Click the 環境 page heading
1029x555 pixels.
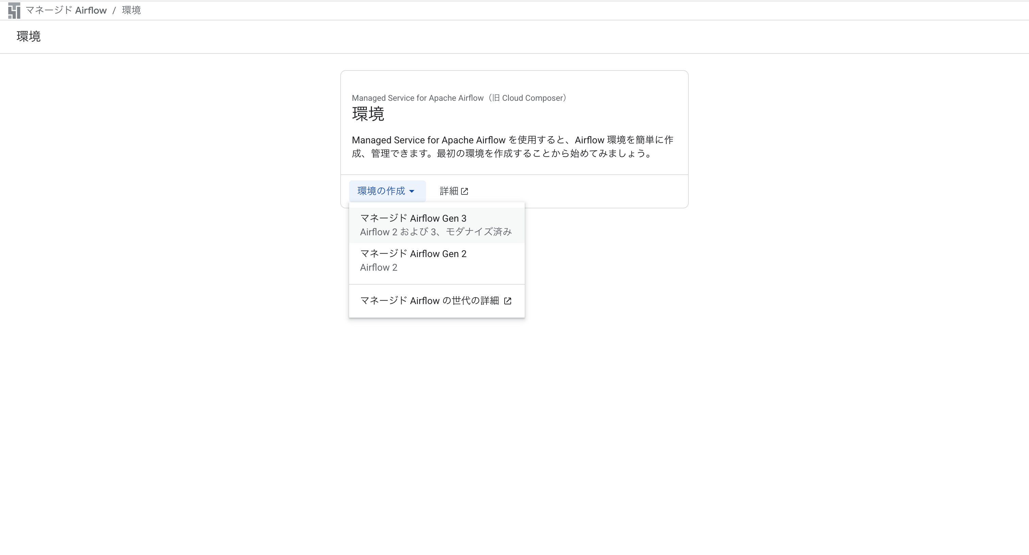(x=28, y=36)
